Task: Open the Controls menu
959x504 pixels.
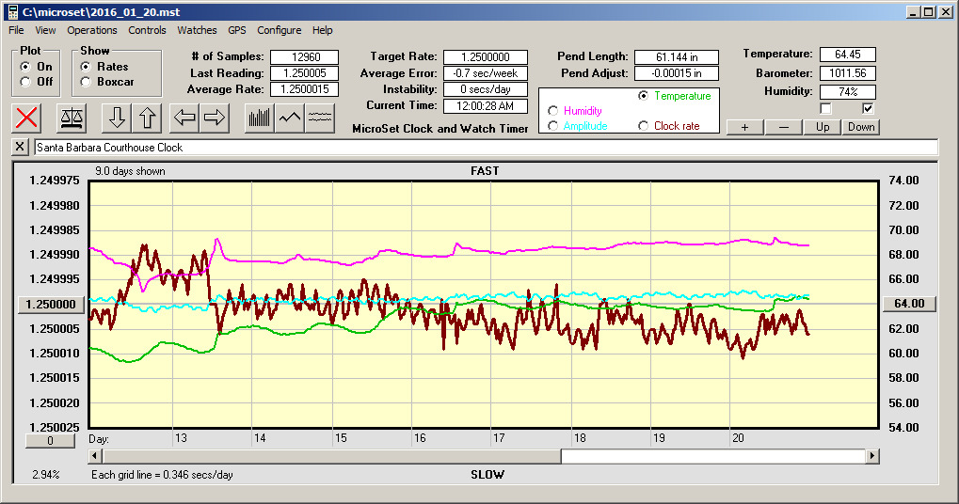Action: [x=147, y=30]
